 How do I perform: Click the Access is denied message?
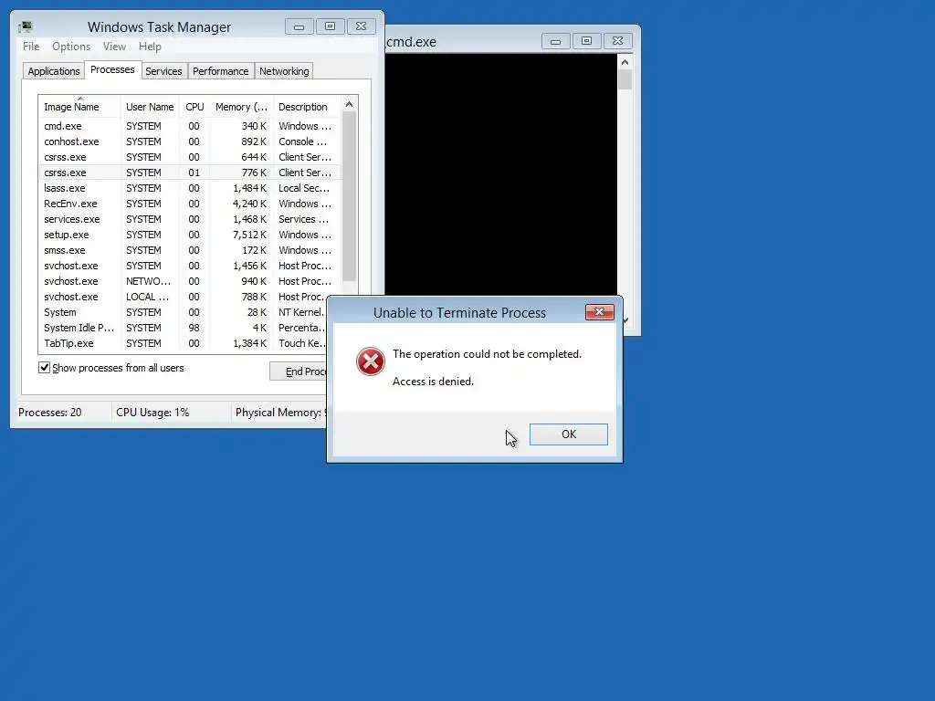(x=433, y=382)
